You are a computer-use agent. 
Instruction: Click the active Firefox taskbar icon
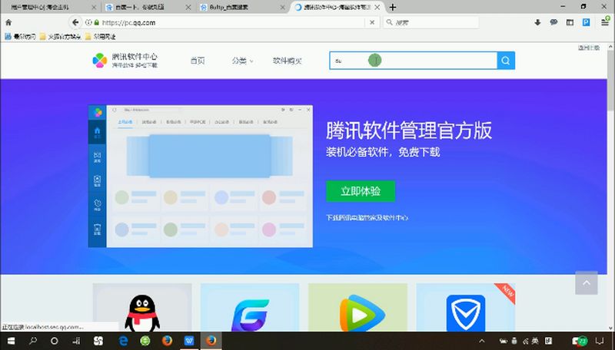(x=211, y=341)
